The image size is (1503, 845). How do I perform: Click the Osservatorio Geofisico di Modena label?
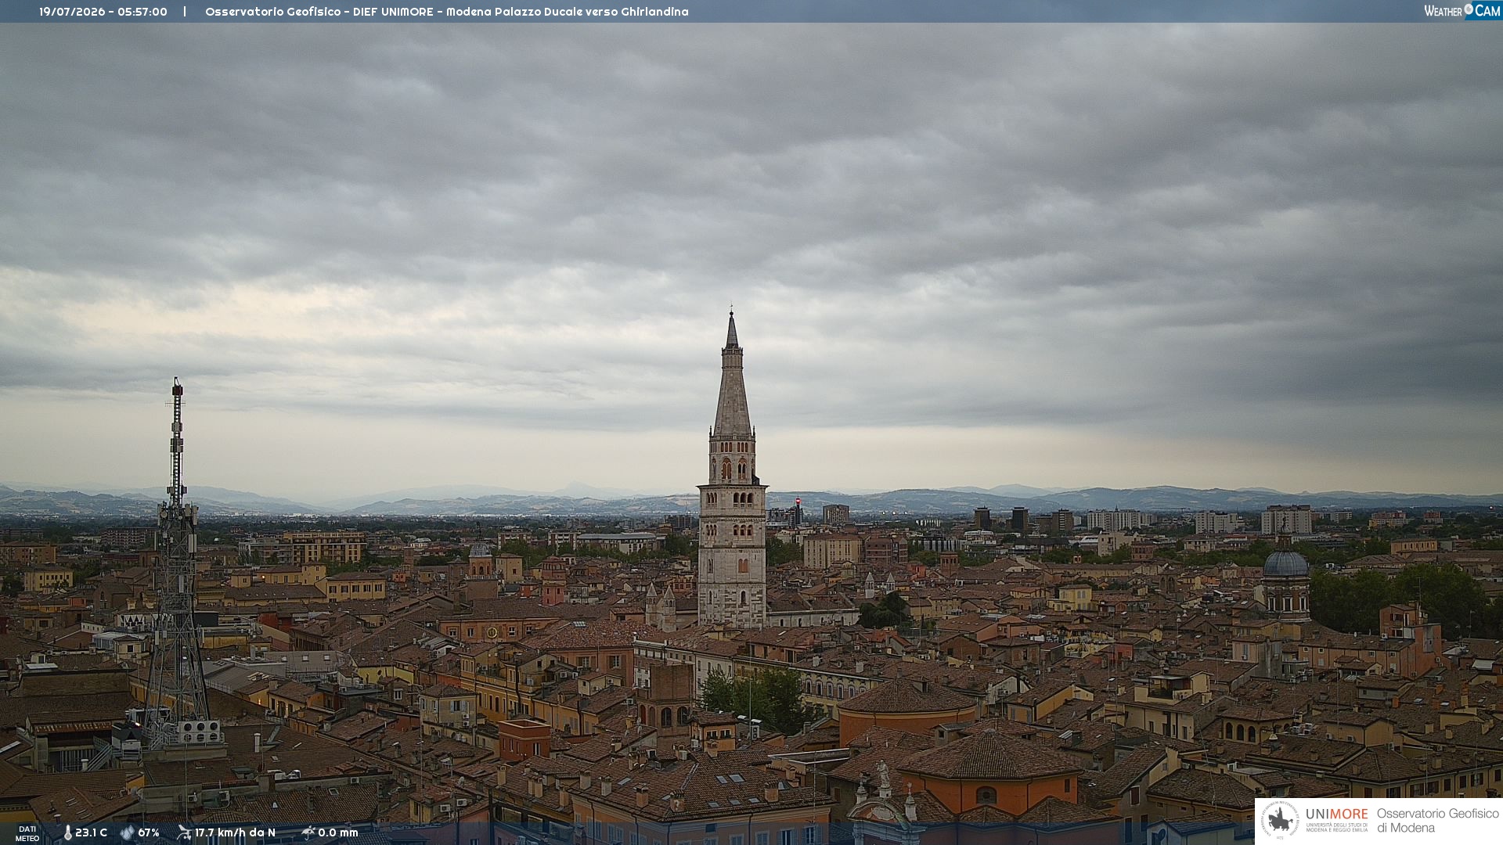(x=1437, y=821)
